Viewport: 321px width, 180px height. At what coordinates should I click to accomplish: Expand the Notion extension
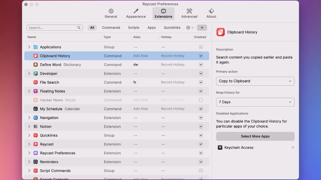pos(29,126)
